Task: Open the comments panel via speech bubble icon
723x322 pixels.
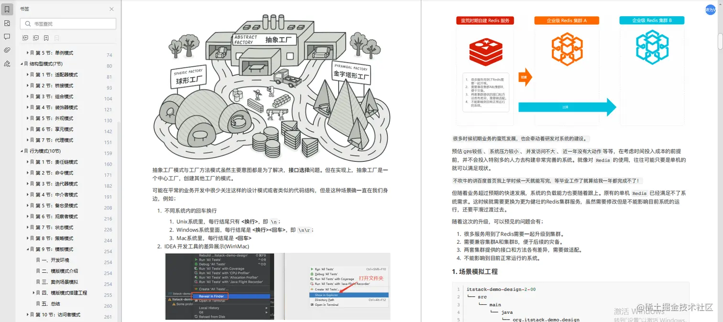Action: point(6,36)
